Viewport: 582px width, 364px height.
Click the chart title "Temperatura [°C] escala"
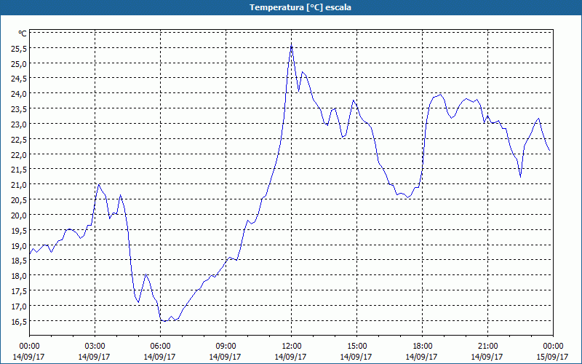click(x=300, y=7)
